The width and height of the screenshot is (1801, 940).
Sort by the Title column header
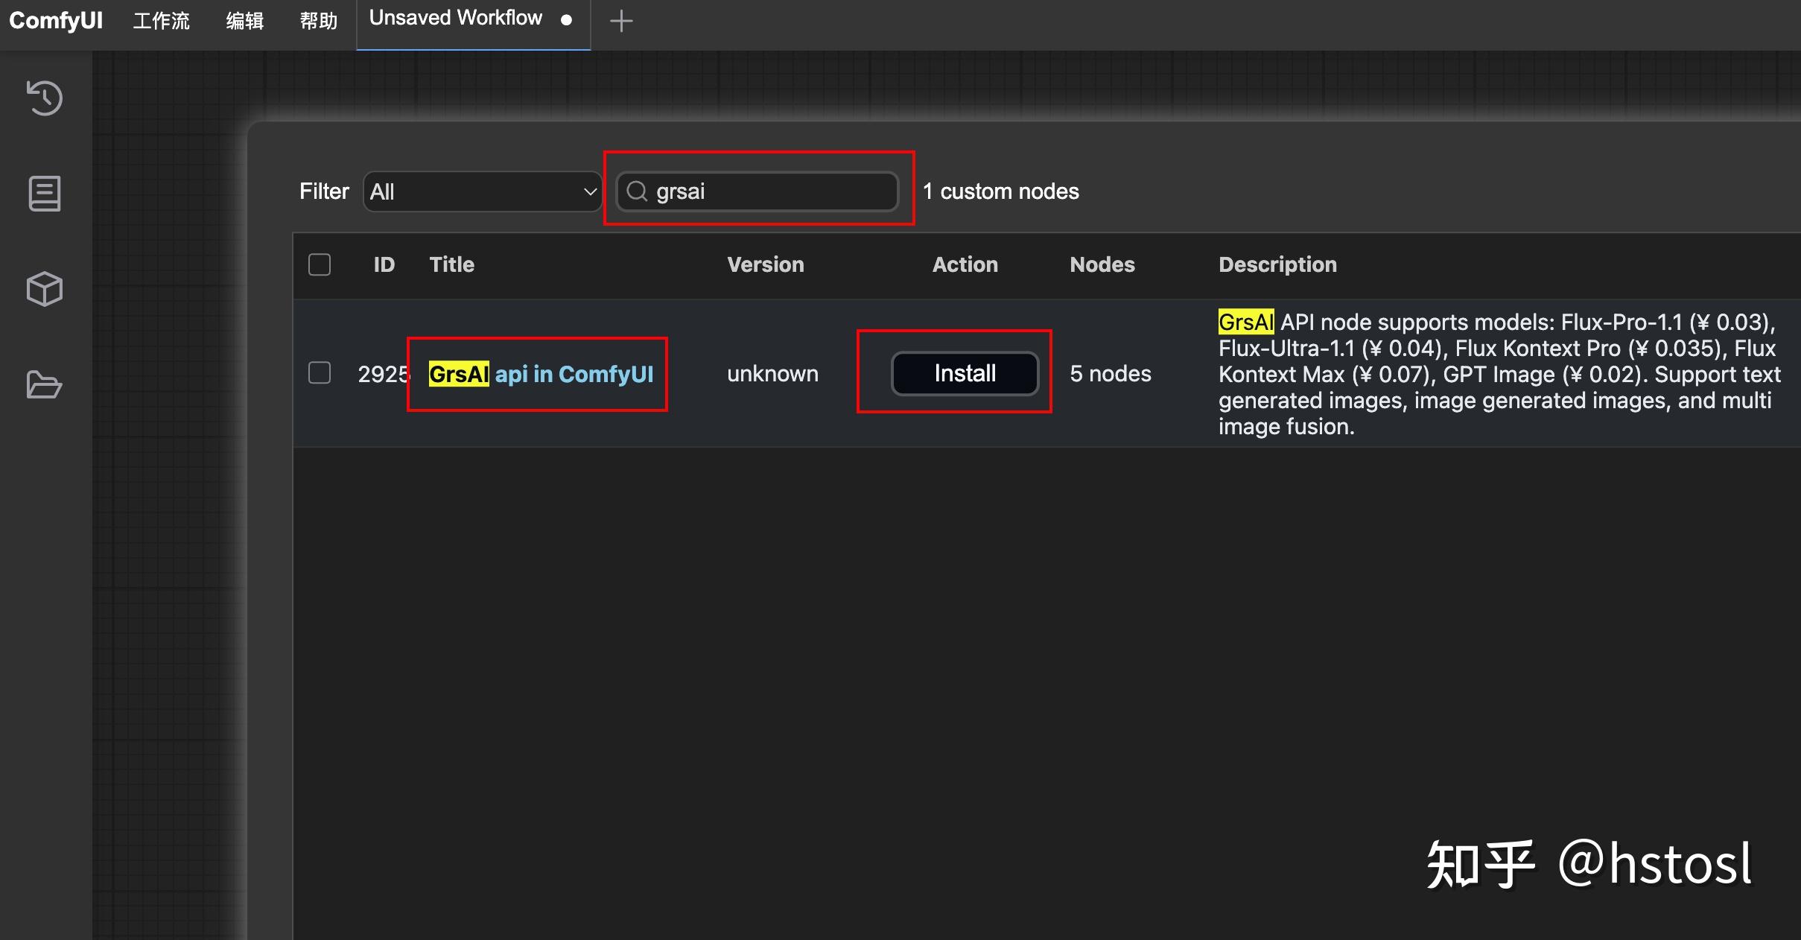click(x=451, y=264)
